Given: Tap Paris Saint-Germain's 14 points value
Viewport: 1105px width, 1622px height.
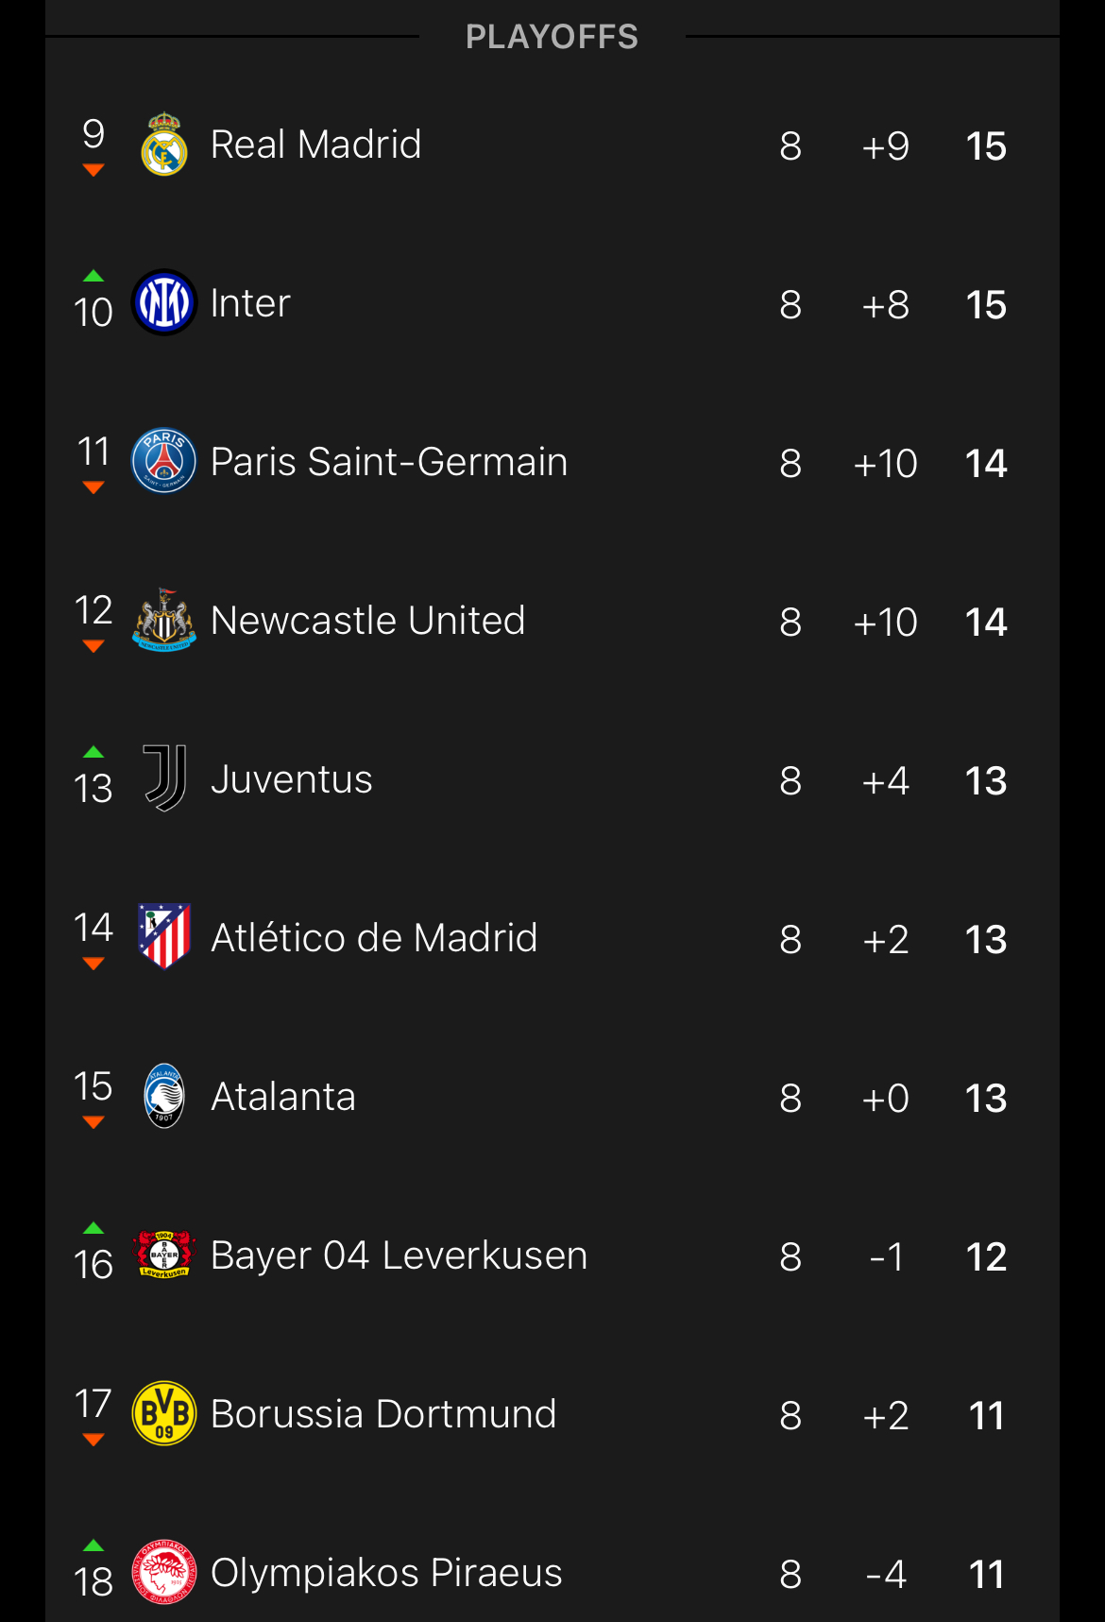Looking at the screenshot, I should [x=986, y=464].
